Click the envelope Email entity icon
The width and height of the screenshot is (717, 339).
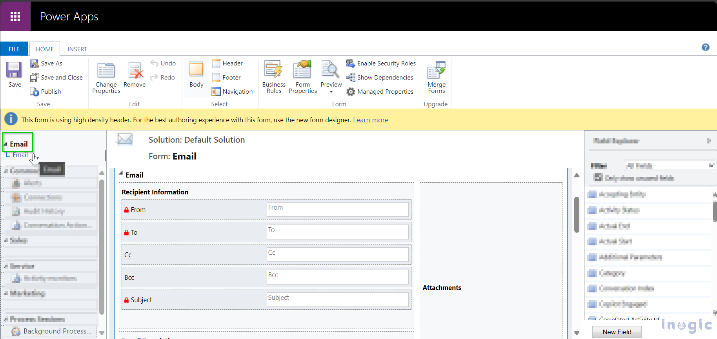click(125, 140)
